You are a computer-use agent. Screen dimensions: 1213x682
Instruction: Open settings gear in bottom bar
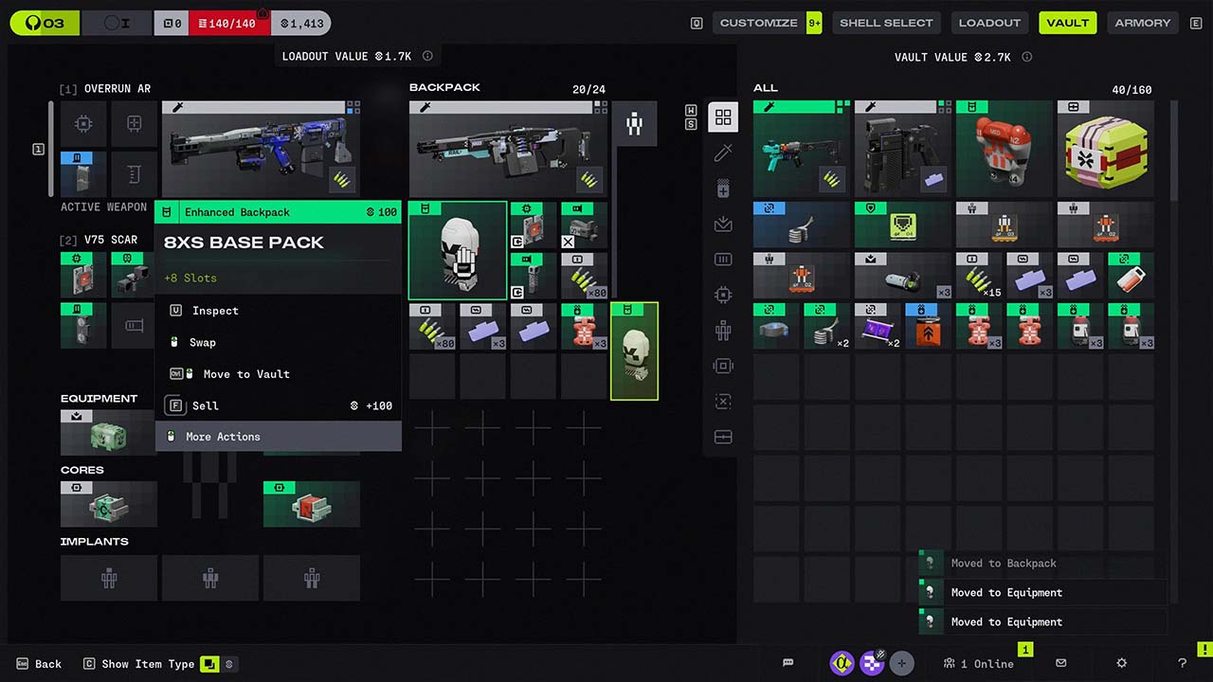click(x=1121, y=663)
